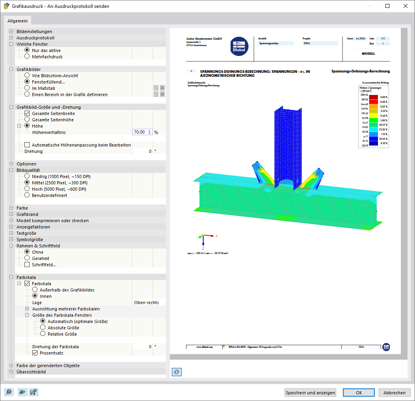Select 'Mehrfachdruck' radio option

(27, 56)
